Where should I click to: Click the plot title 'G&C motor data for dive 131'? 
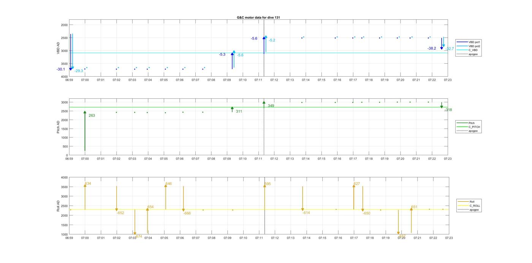point(258,17)
